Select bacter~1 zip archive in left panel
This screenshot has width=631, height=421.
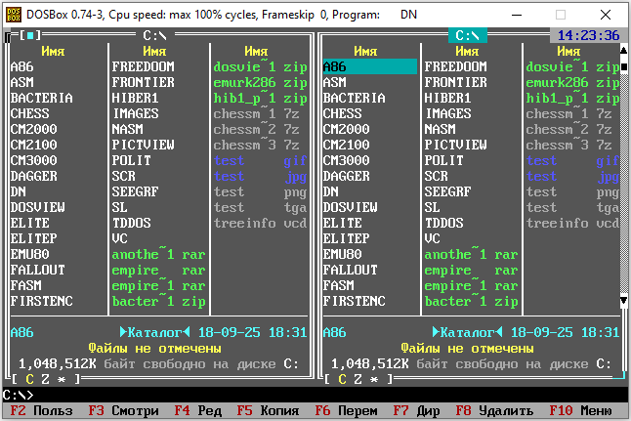click(159, 301)
